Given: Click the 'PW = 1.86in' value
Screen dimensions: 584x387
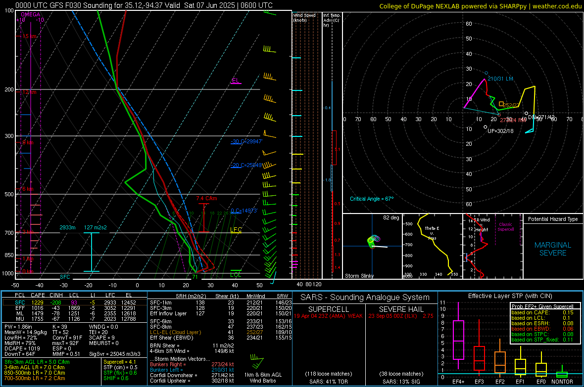Looking at the screenshot, I should click(18, 327).
